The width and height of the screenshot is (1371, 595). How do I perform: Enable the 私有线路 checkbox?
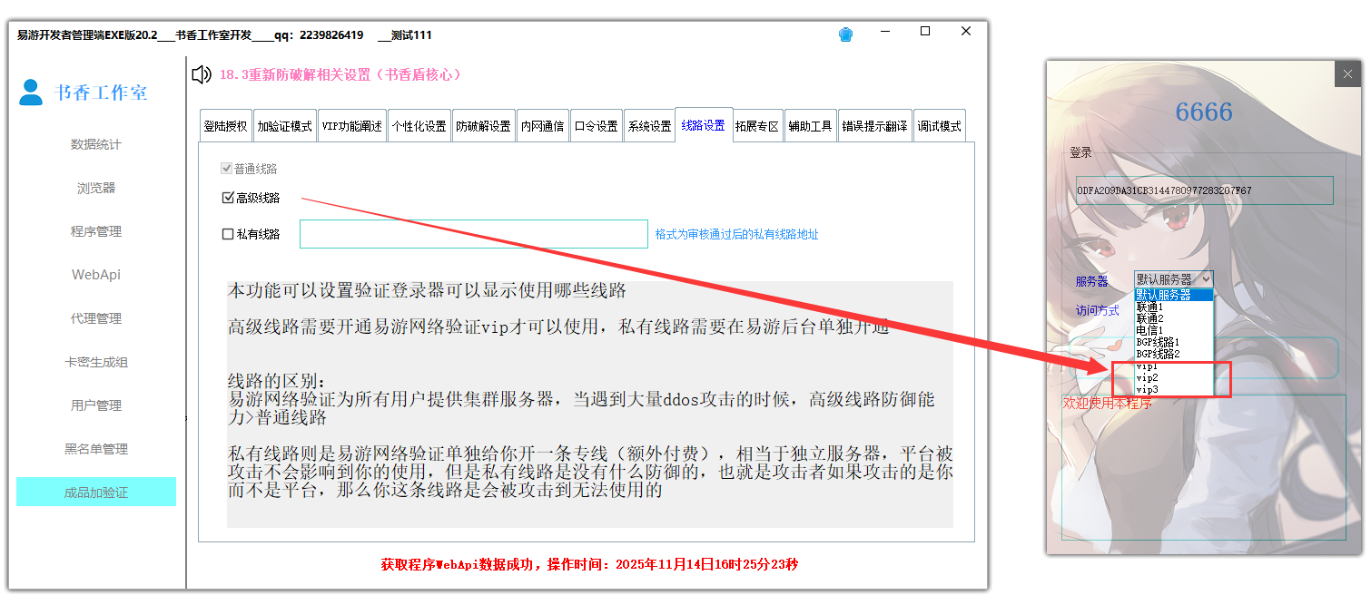point(228,234)
